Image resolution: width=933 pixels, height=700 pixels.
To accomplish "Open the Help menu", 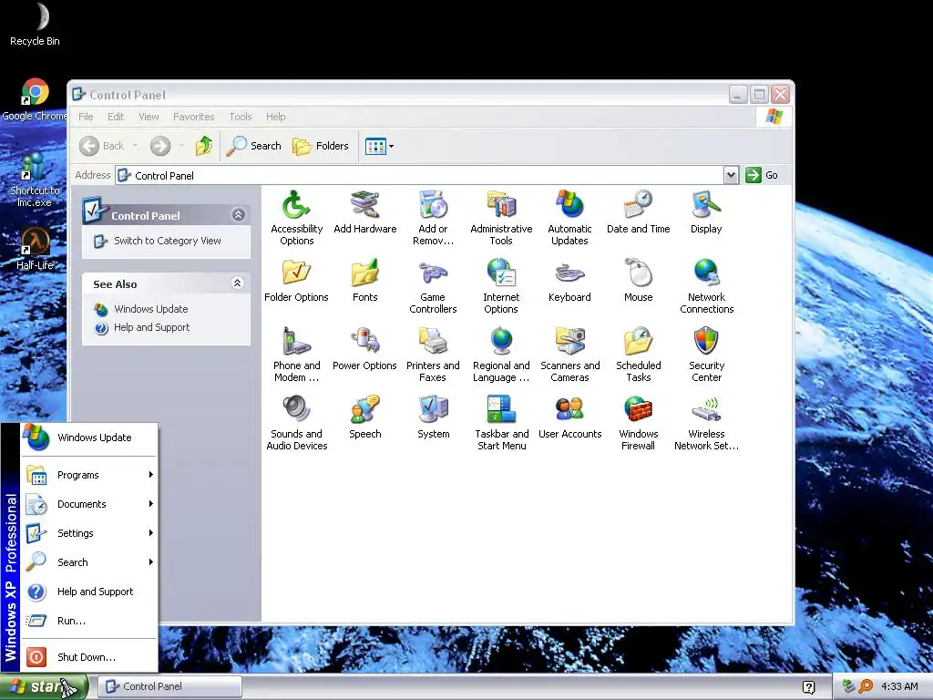I will (275, 117).
